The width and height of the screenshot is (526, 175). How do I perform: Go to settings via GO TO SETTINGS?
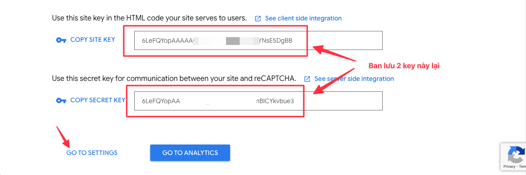92,153
